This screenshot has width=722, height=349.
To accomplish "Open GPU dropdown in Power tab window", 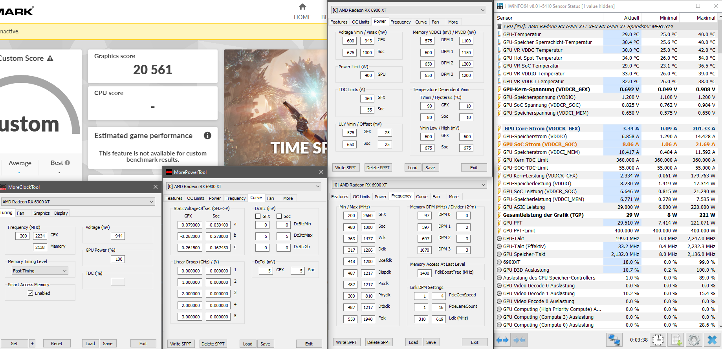I will (409, 10).
